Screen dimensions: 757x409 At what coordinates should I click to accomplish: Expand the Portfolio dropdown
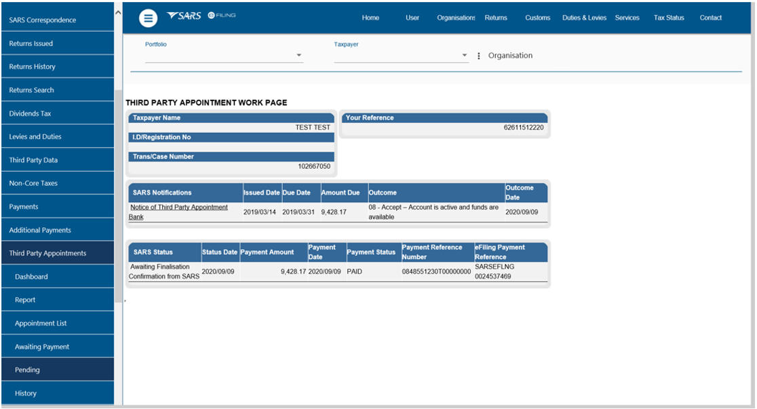pyautogui.click(x=299, y=56)
